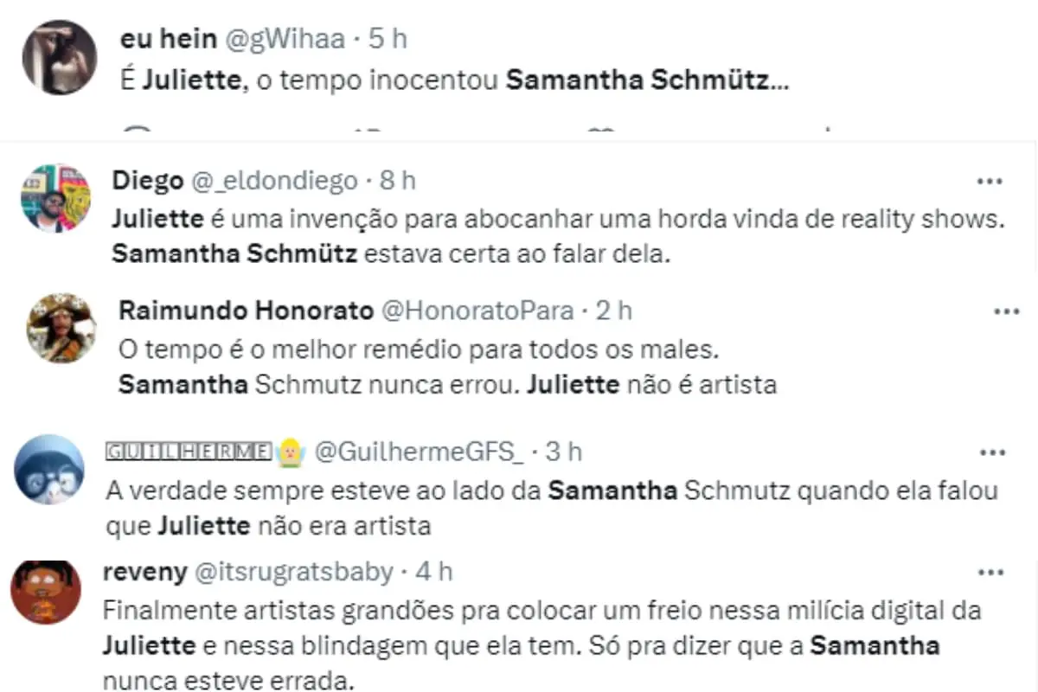Open eu hein's profile picture
The image size is (1038, 692).
(60, 57)
